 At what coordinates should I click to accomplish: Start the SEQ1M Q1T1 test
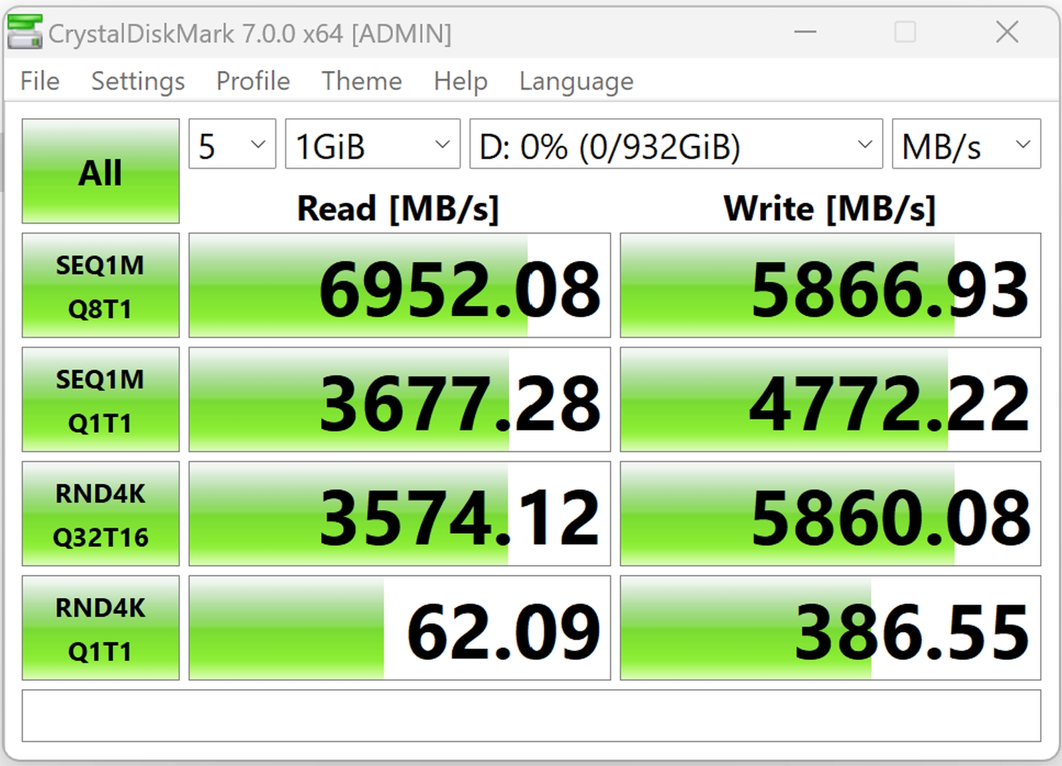point(100,400)
